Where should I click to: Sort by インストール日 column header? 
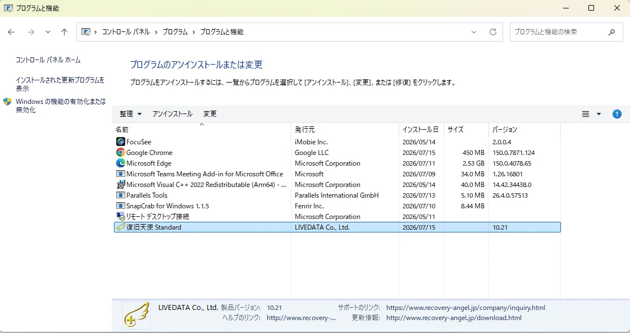pos(421,129)
